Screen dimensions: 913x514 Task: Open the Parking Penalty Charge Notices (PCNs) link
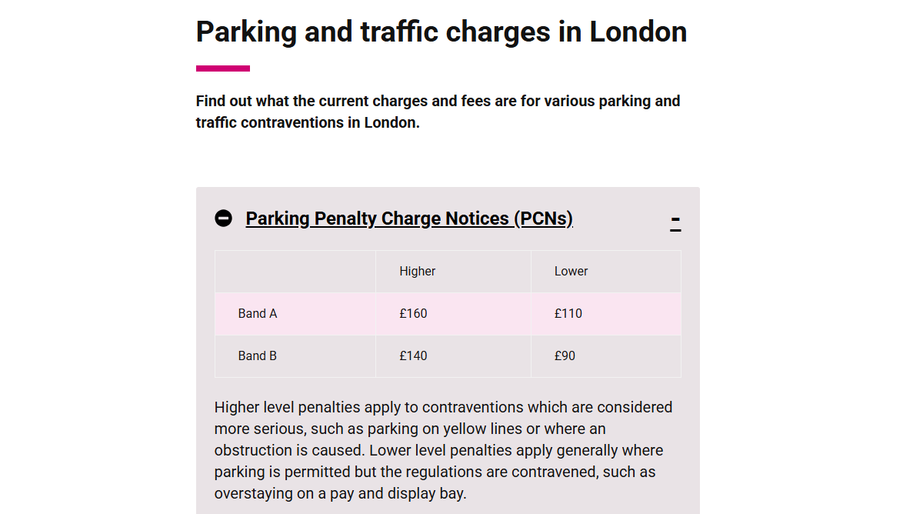coord(409,219)
